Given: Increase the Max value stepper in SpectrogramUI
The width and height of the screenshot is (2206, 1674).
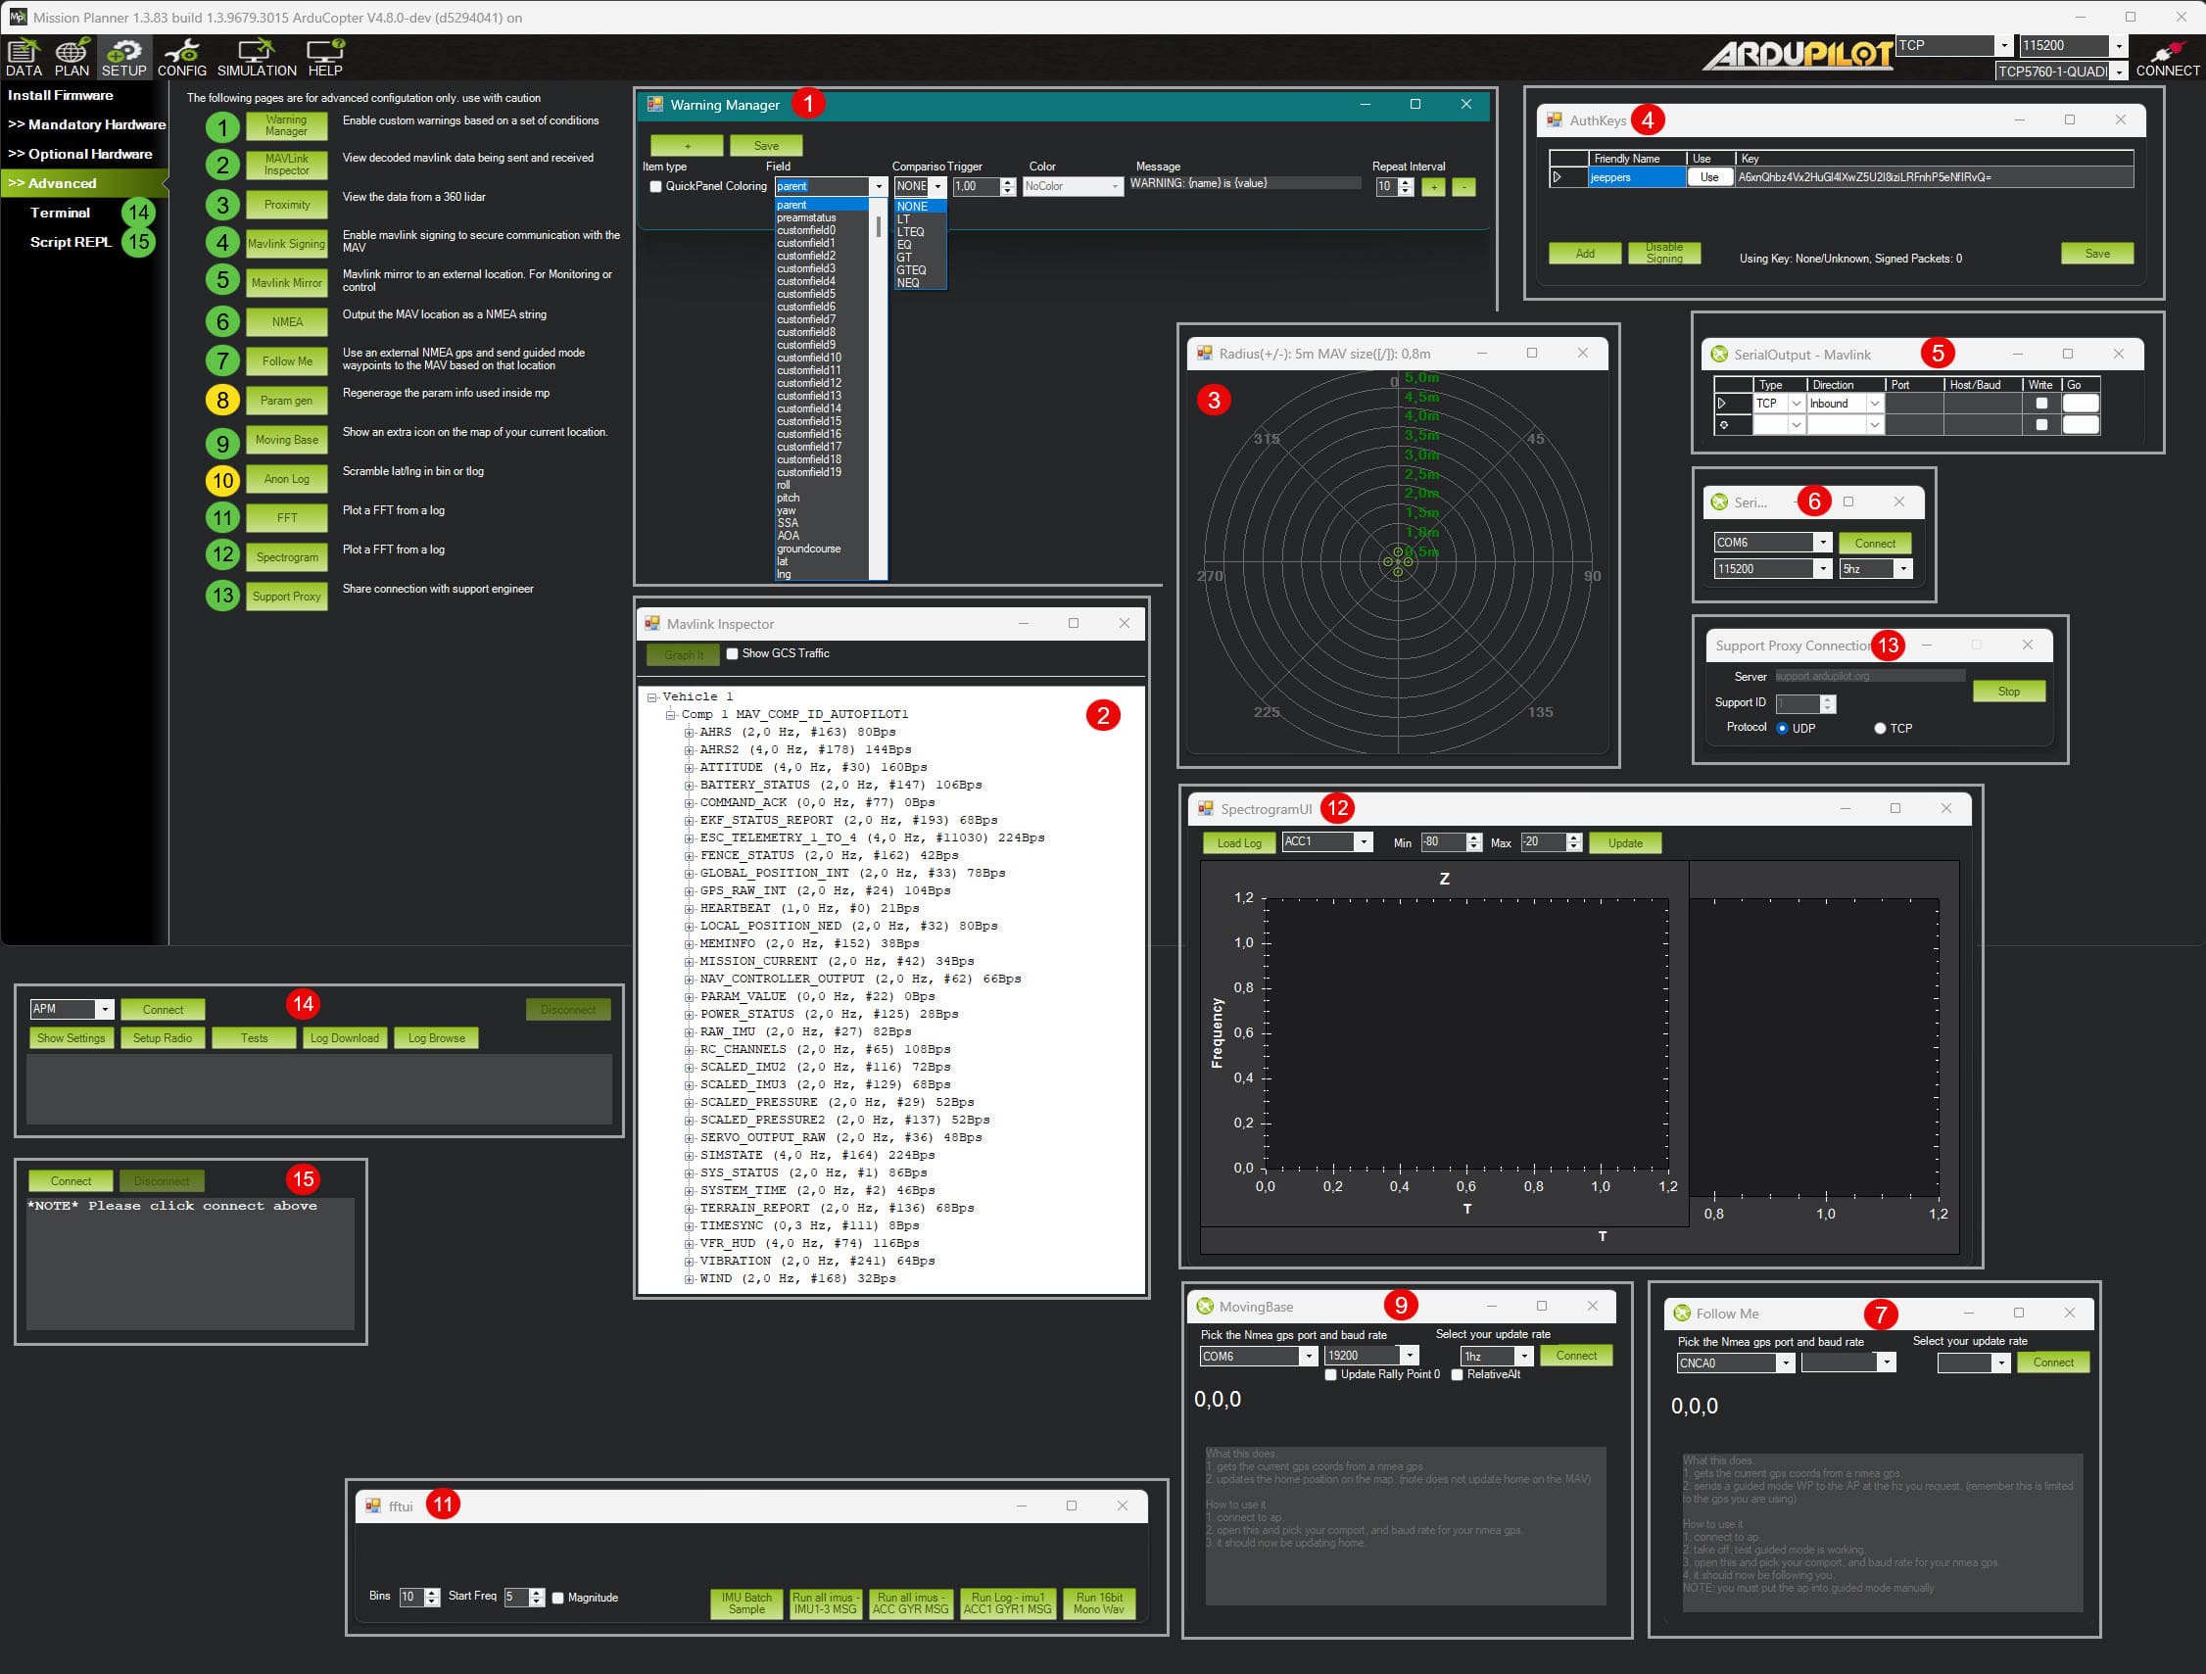Looking at the screenshot, I should click(x=1574, y=837).
